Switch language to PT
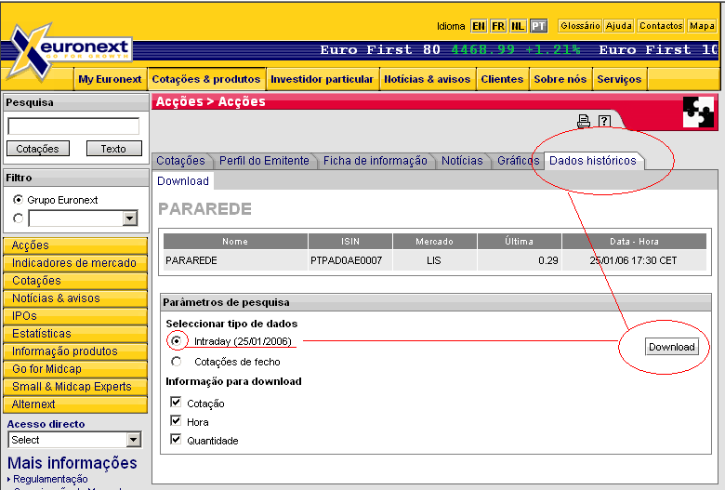The width and height of the screenshot is (725, 490). point(538,26)
